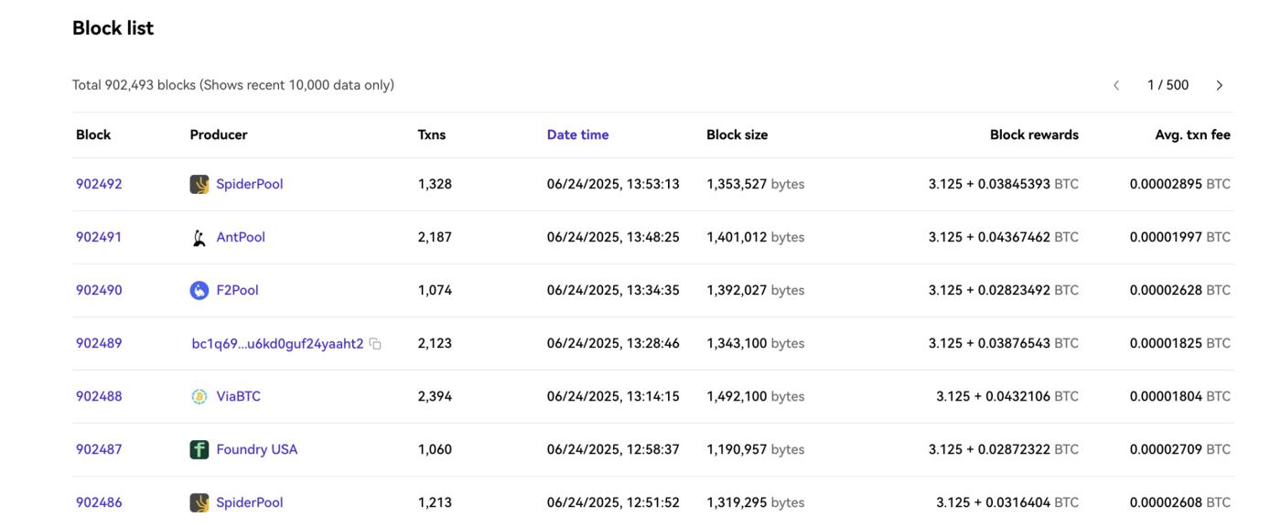The image size is (1281, 527).
Task: Select the 1,319,295 bytes block size
Action: (x=756, y=502)
